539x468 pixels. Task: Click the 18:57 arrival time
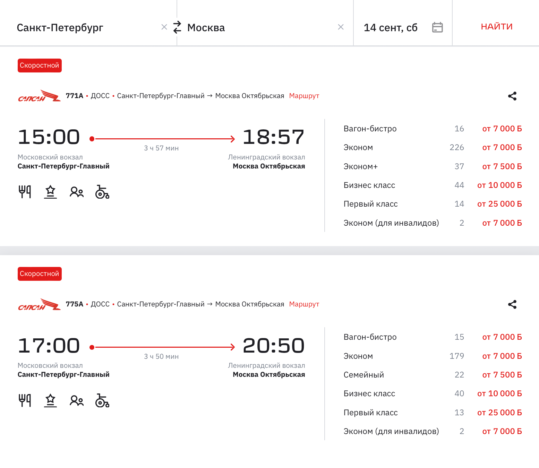(x=273, y=137)
